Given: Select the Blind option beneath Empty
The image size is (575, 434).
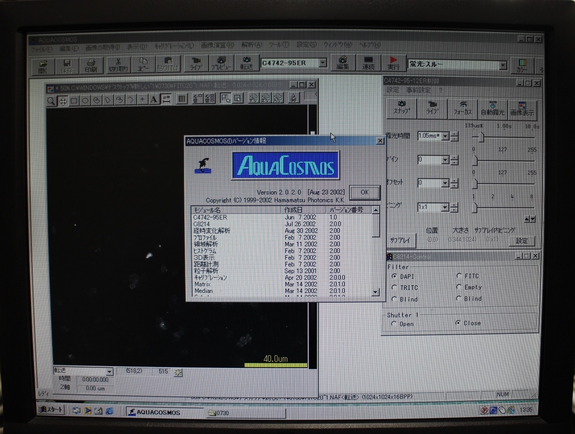Looking at the screenshot, I should (x=459, y=299).
